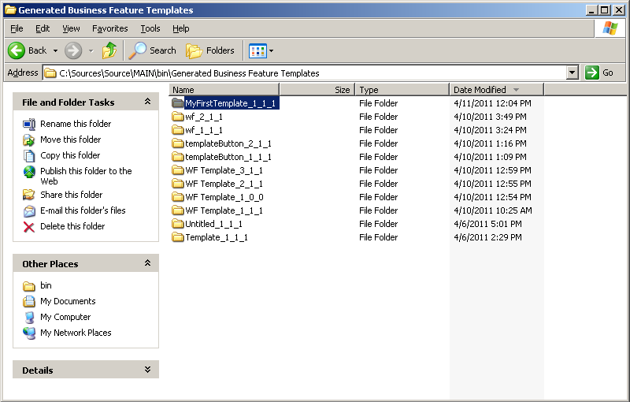Select the WF Template_2_1_1 folder name

click(x=224, y=184)
